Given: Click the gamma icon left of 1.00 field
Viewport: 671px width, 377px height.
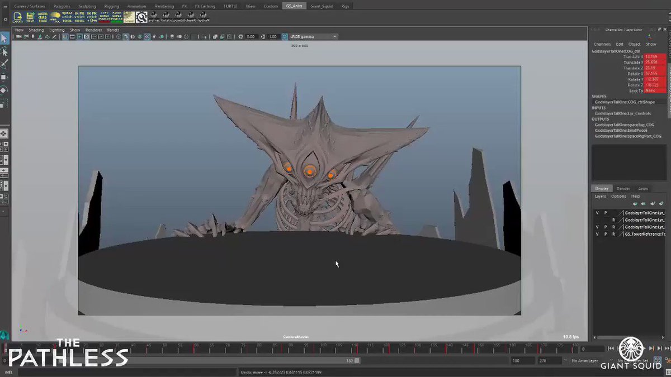Looking at the screenshot, I should click(x=263, y=36).
